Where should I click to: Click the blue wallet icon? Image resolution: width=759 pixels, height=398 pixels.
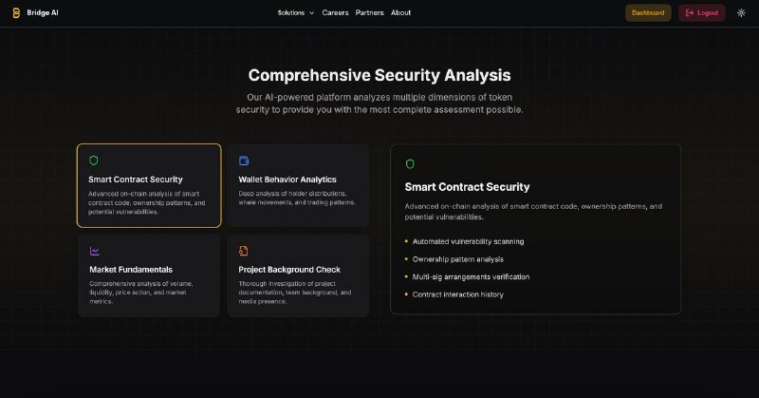click(244, 161)
